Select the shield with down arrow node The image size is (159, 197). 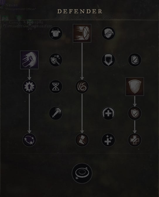point(108,60)
